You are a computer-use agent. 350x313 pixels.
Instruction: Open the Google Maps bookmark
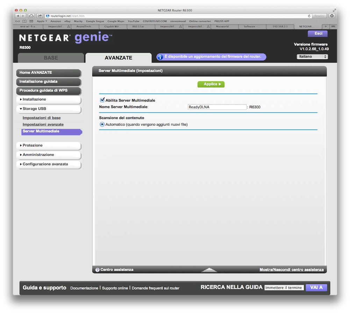[x=116, y=21]
